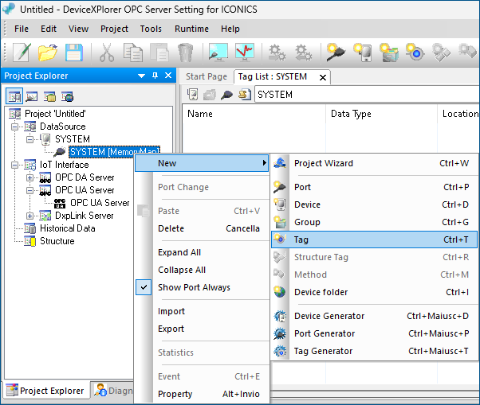Collapse the SYSTEM device node
The height and width of the screenshot is (405, 480).
(x=30, y=139)
